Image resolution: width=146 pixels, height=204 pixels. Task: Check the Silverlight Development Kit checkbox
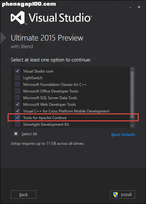[17, 124]
